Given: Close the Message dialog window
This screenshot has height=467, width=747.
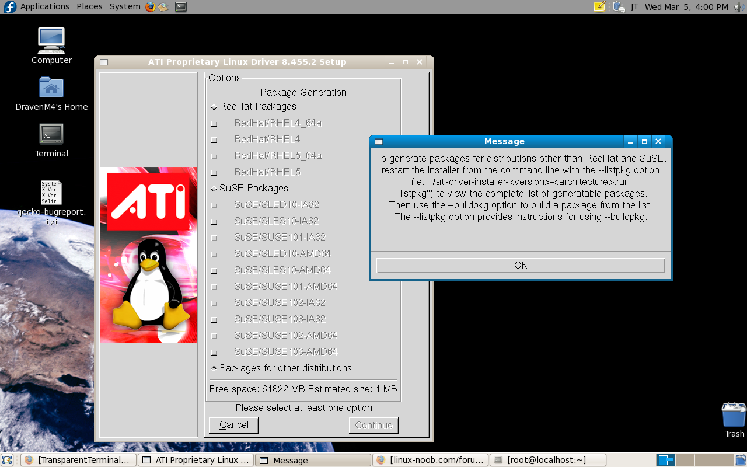Looking at the screenshot, I should pyautogui.click(x=658, y=141).
